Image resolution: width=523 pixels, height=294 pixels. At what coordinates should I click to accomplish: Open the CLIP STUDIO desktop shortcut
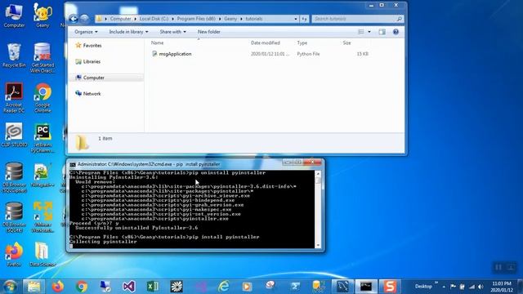click(x=14, y=135)
